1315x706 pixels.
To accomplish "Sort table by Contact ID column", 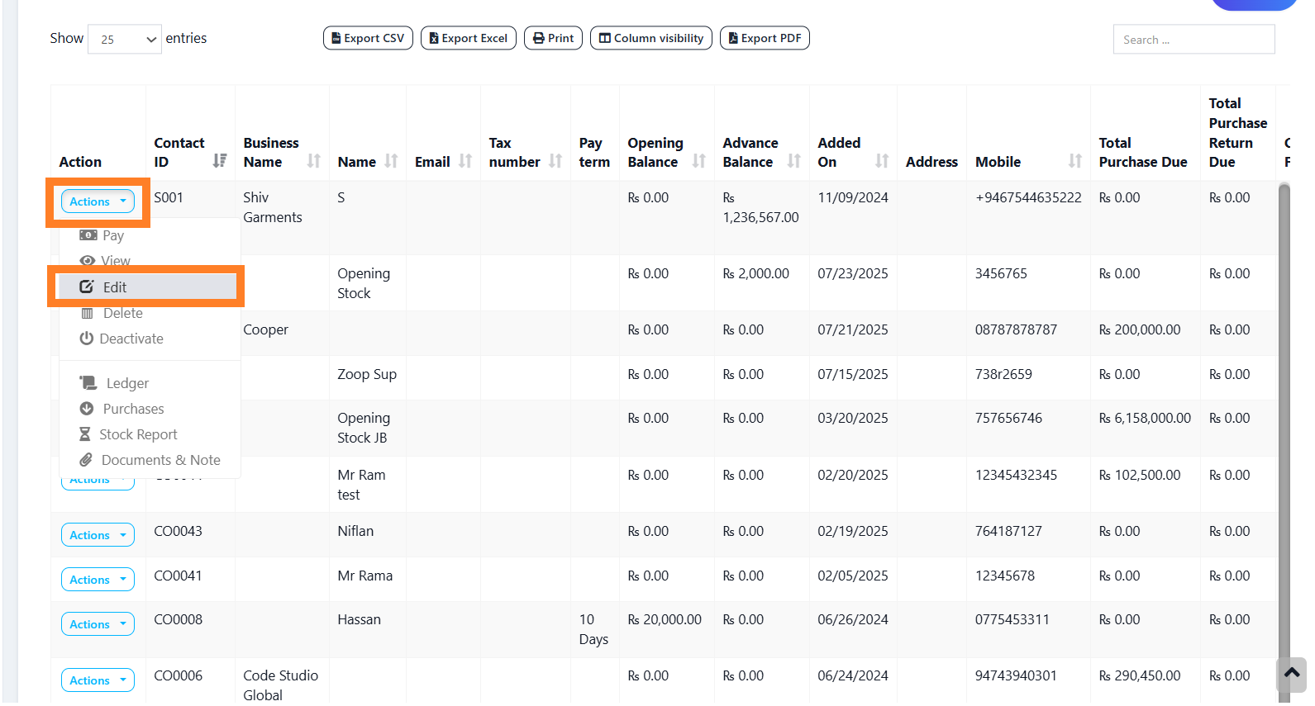I will click(219, 161).
